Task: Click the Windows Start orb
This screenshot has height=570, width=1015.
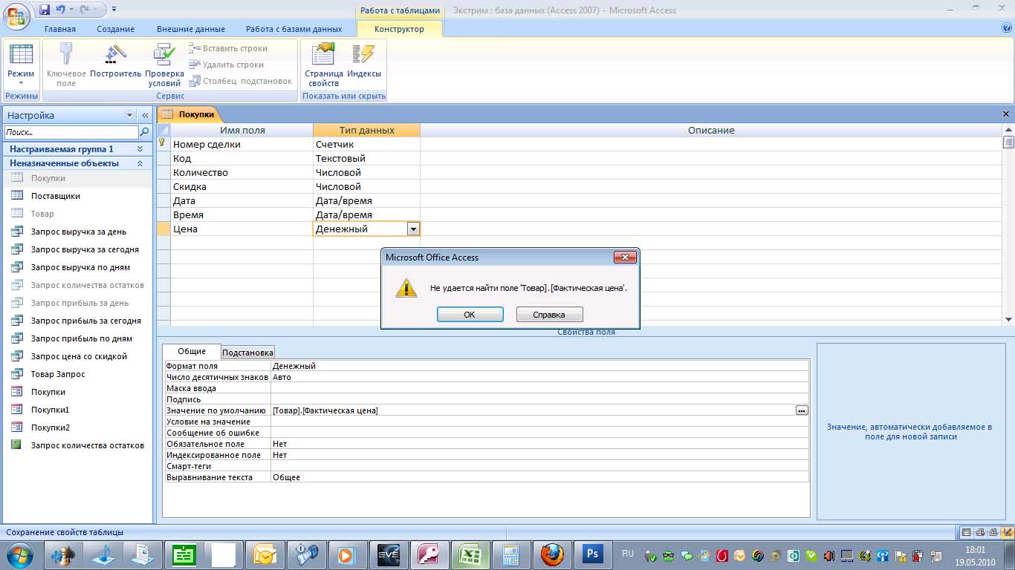Action: coord(20,554)
